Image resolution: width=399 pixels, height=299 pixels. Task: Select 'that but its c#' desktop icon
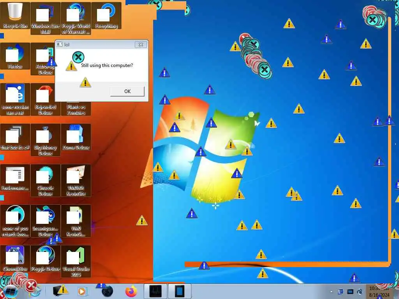[x=15, y=137]
